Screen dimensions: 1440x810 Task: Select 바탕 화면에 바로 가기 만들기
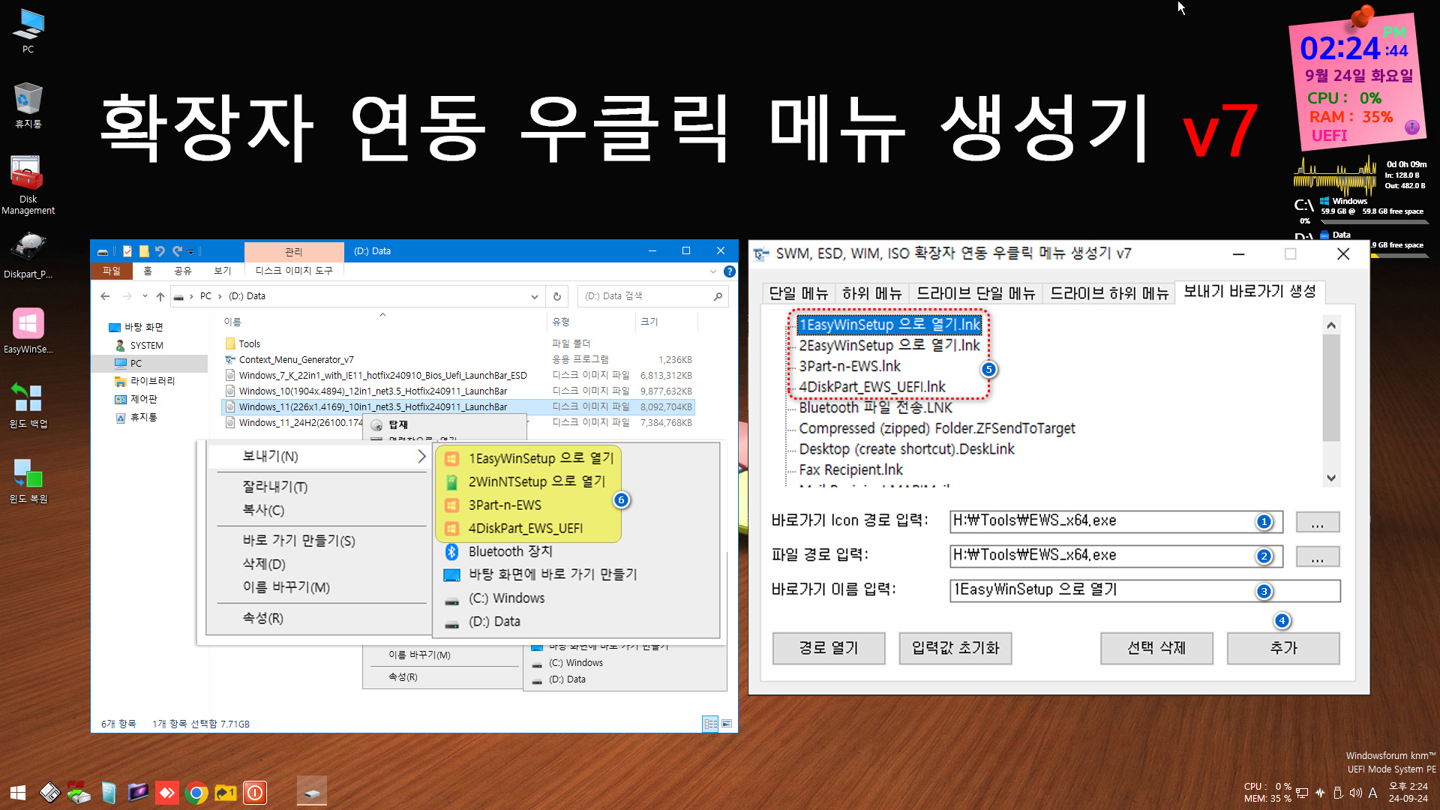click(552, 574)
